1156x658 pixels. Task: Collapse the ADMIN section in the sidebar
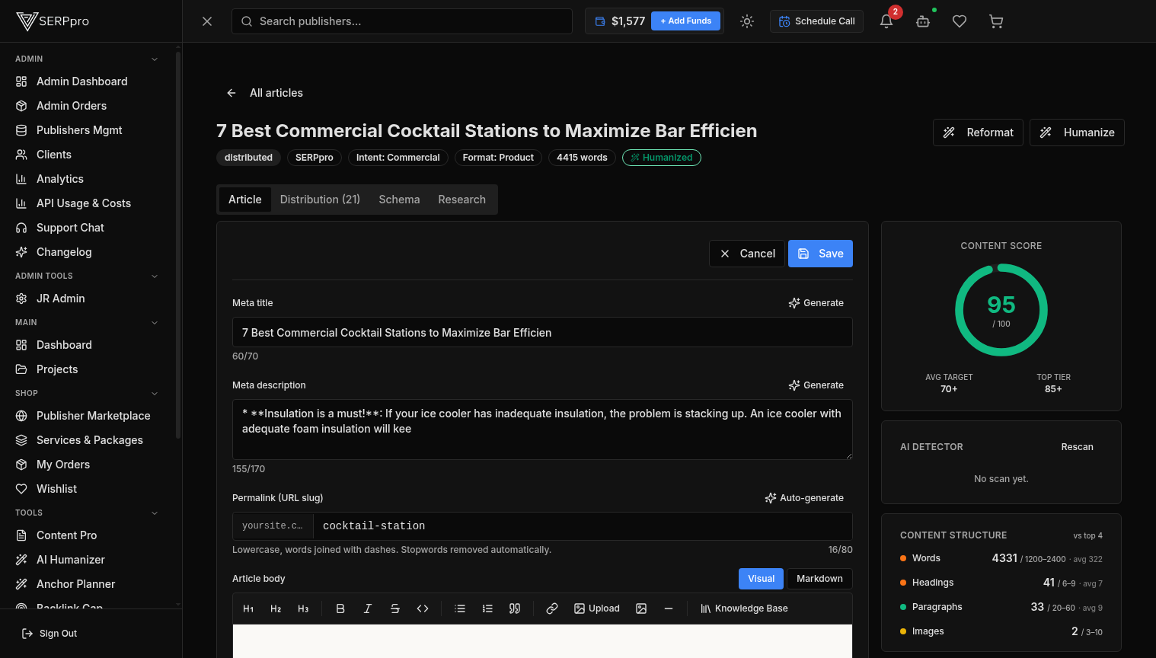[155, 59]
